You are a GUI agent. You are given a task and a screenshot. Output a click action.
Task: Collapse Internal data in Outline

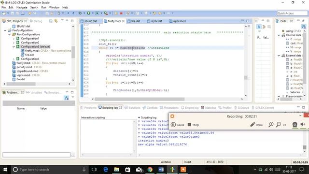(x=279, y=35)
